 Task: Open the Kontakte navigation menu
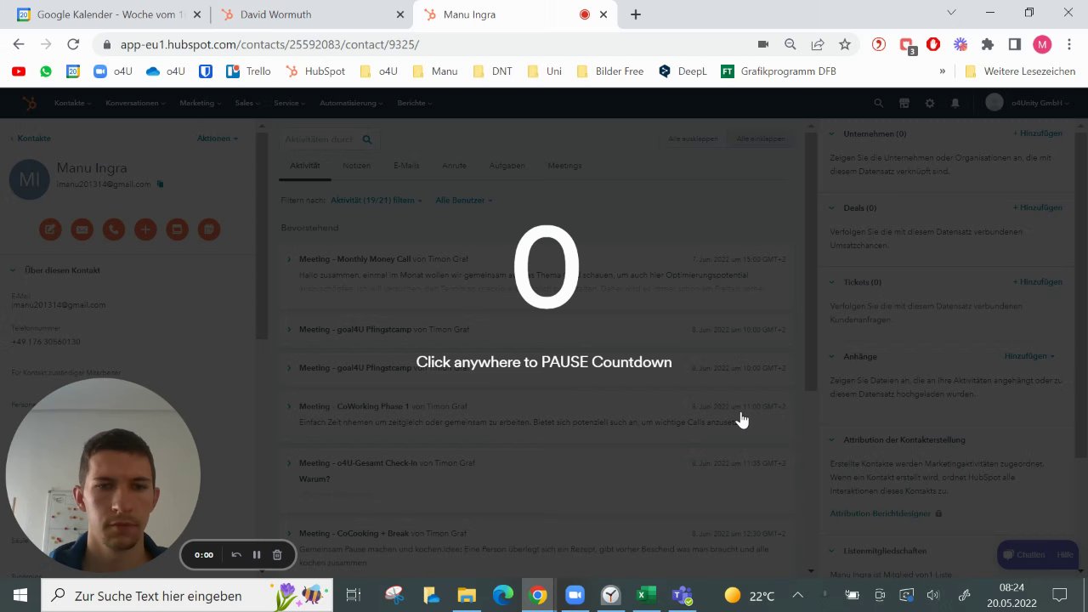tap(72, 103)
